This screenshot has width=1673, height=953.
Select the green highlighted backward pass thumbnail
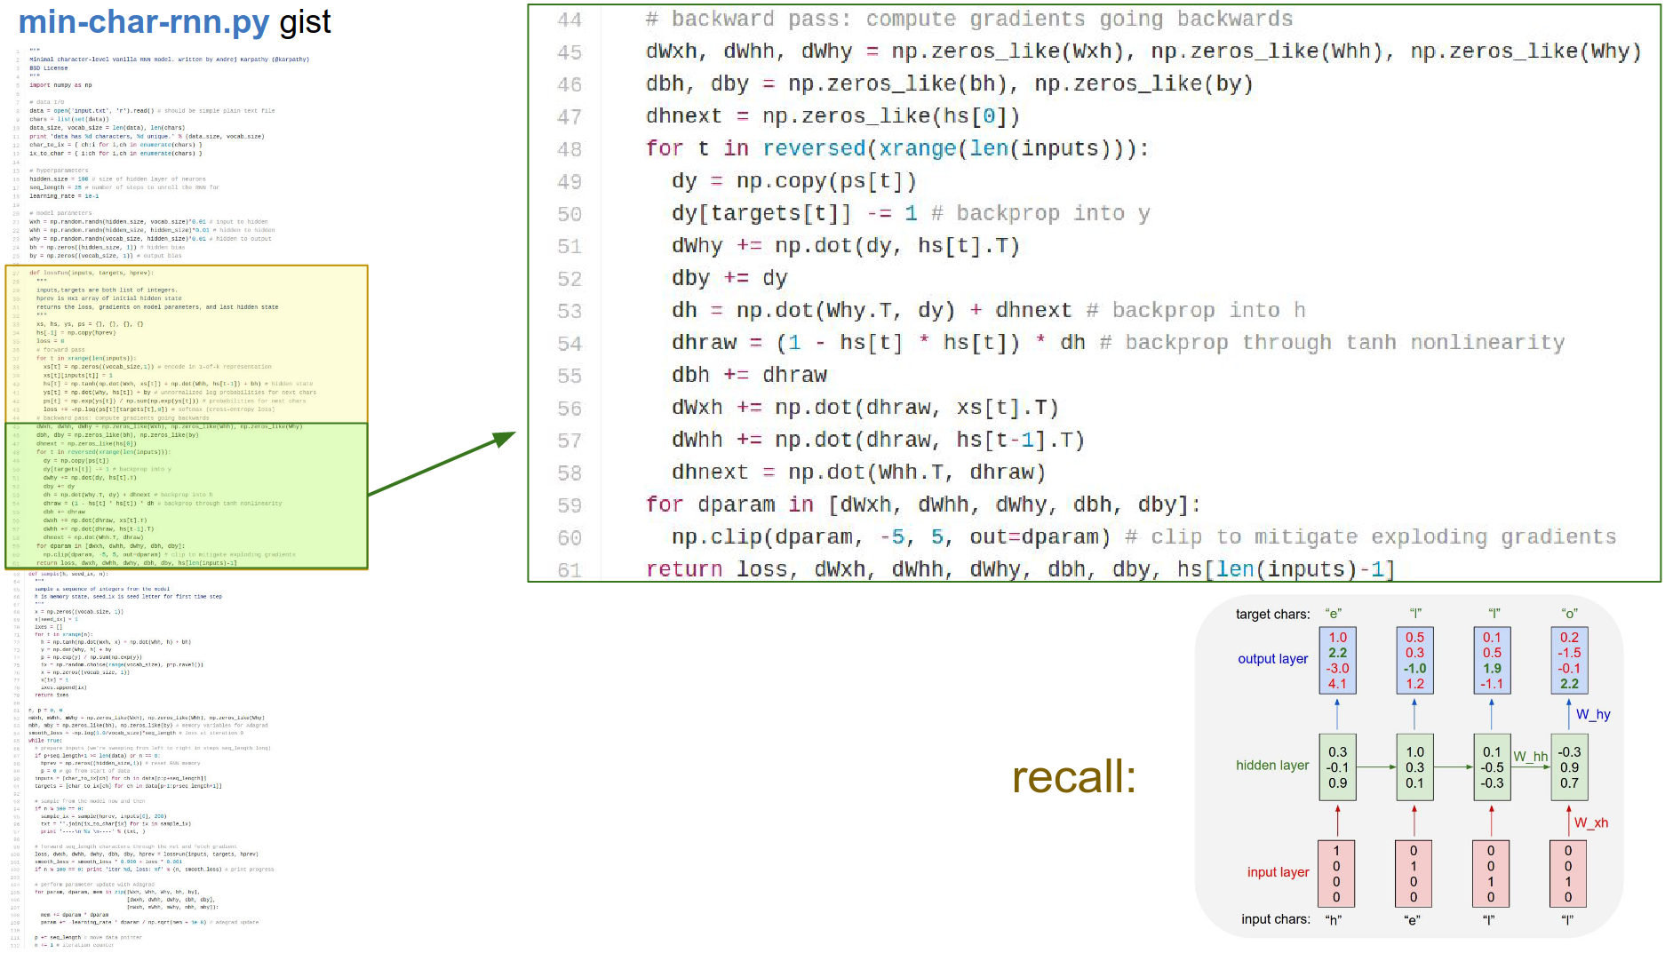[186, 495]
